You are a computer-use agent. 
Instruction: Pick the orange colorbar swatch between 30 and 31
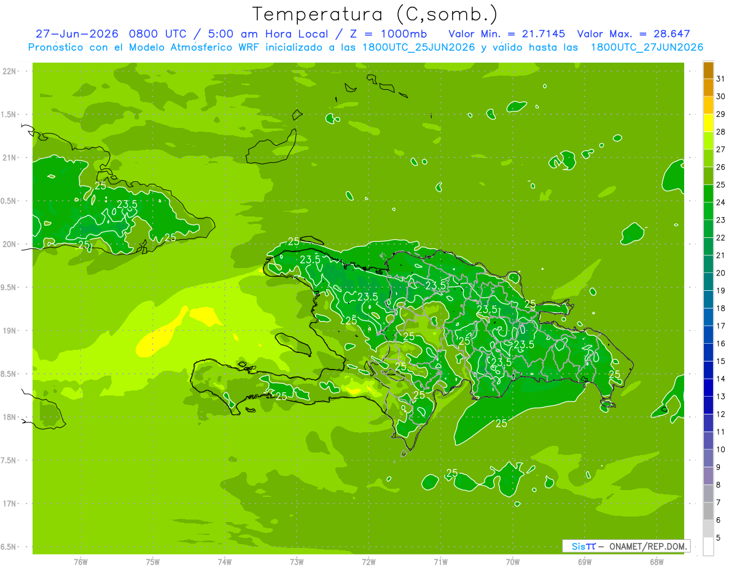click(709, 87)
